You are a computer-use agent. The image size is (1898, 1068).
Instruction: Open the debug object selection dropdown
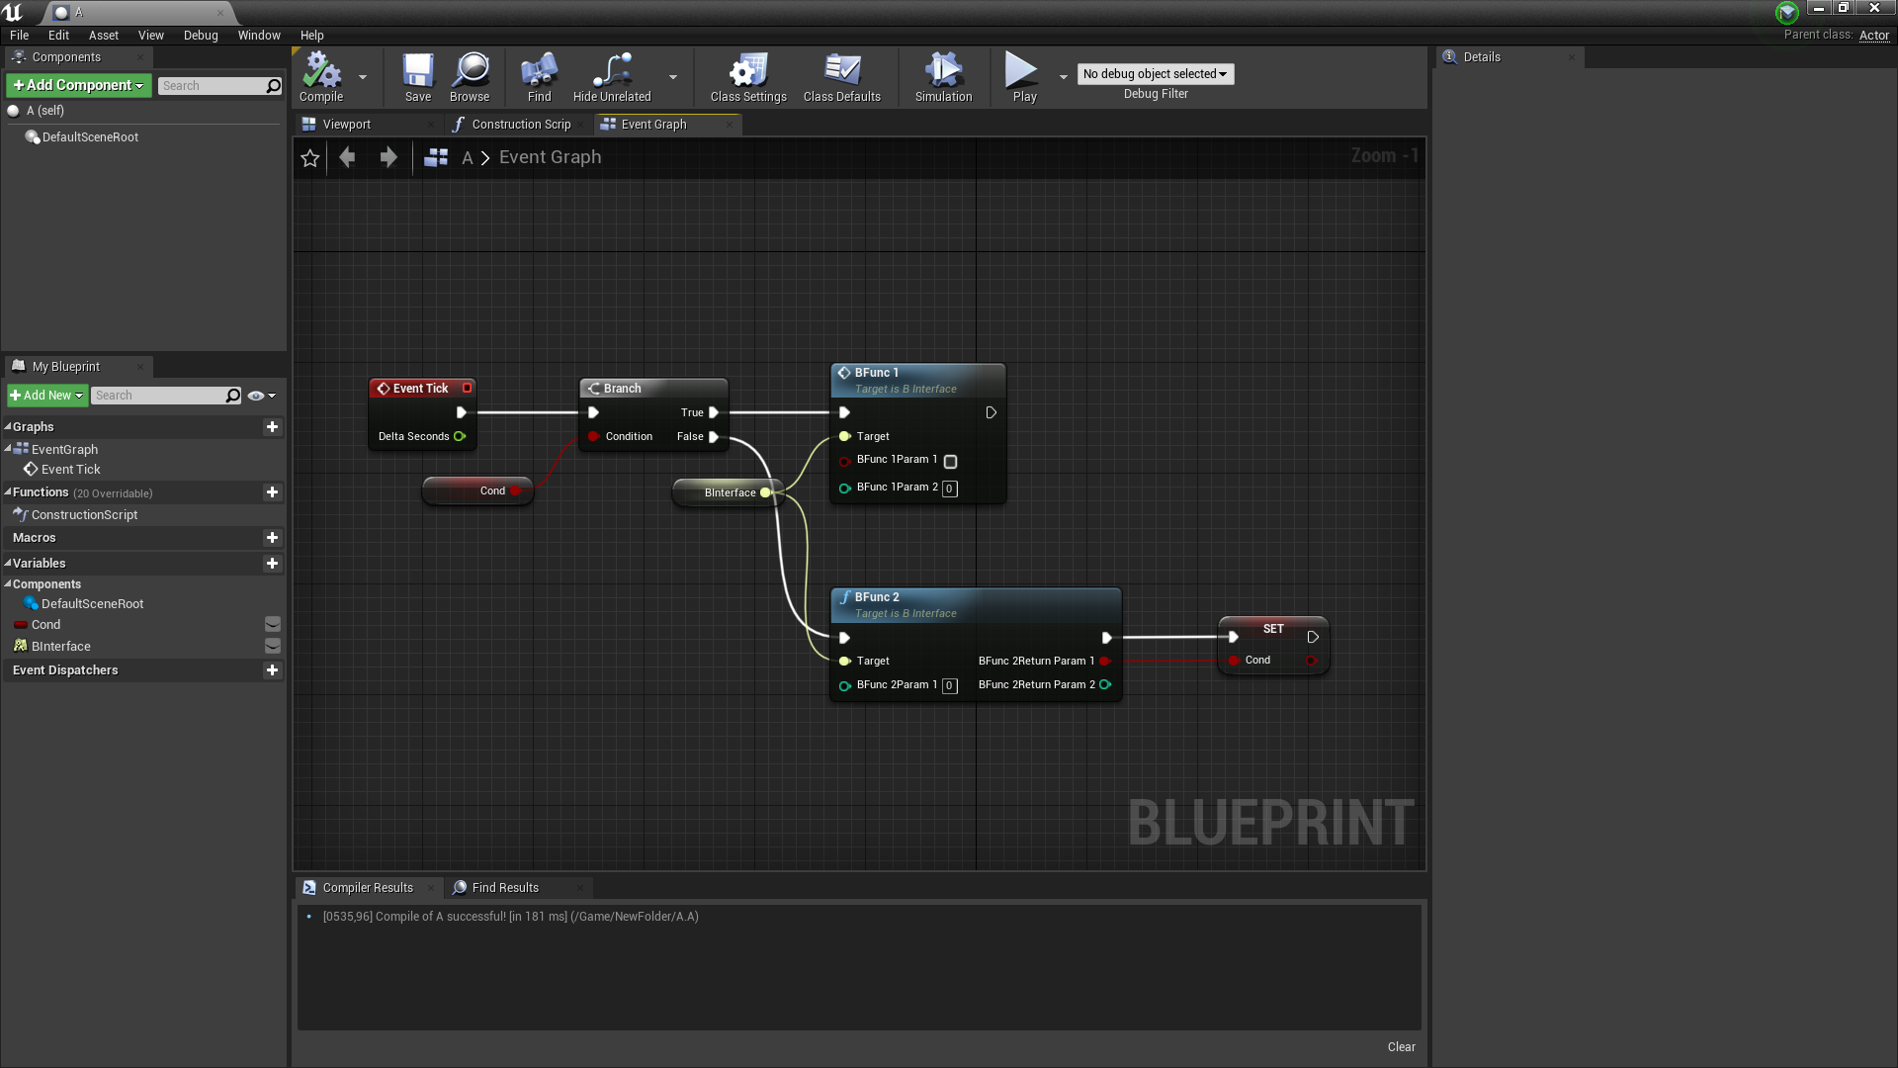[x=1155, y=74]
